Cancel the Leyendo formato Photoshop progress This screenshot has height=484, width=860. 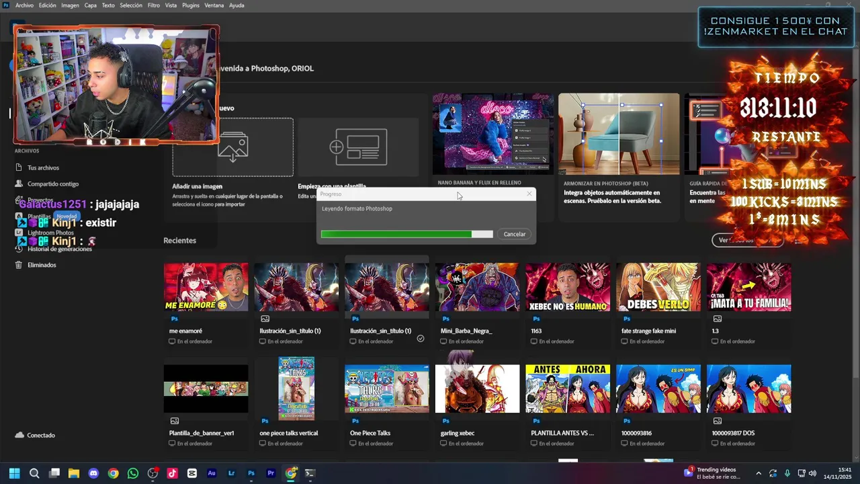515,234
